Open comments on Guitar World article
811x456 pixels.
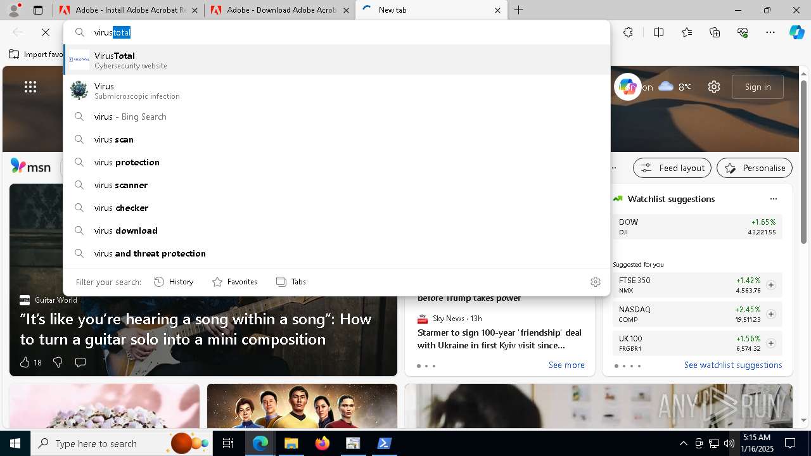tap(80, 362)
